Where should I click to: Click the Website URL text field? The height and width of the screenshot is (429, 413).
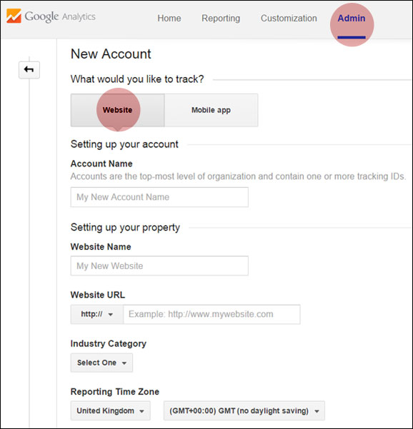[x=212, y=314]
